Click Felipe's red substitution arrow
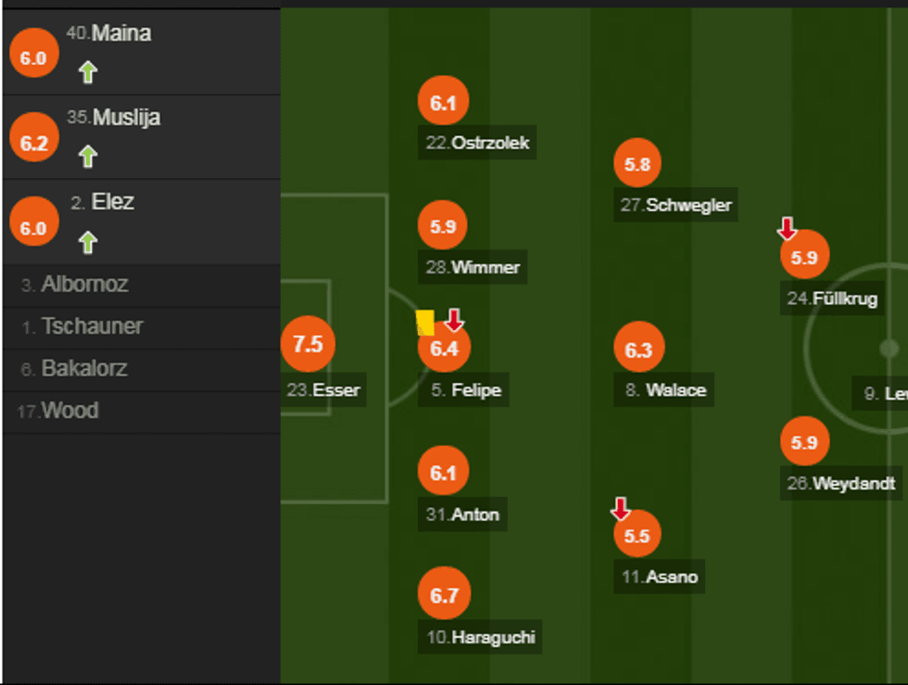 pos(453,321)
